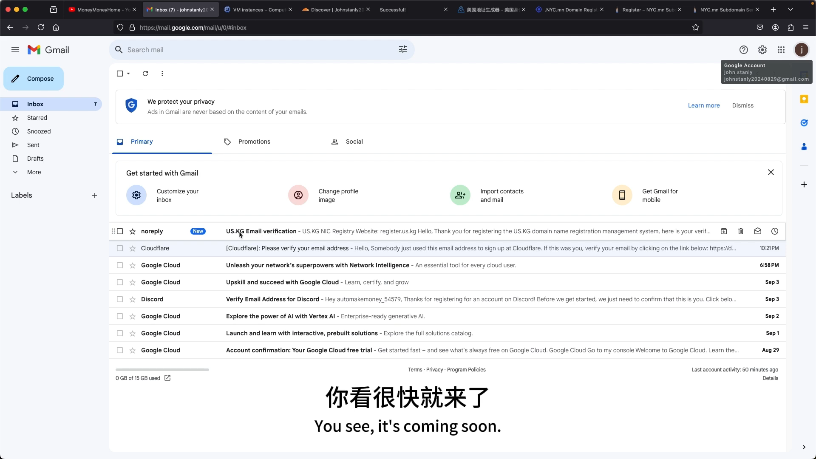Open the Google apps grid
This screenshot has height=459, width=816.
pos(781,50)
